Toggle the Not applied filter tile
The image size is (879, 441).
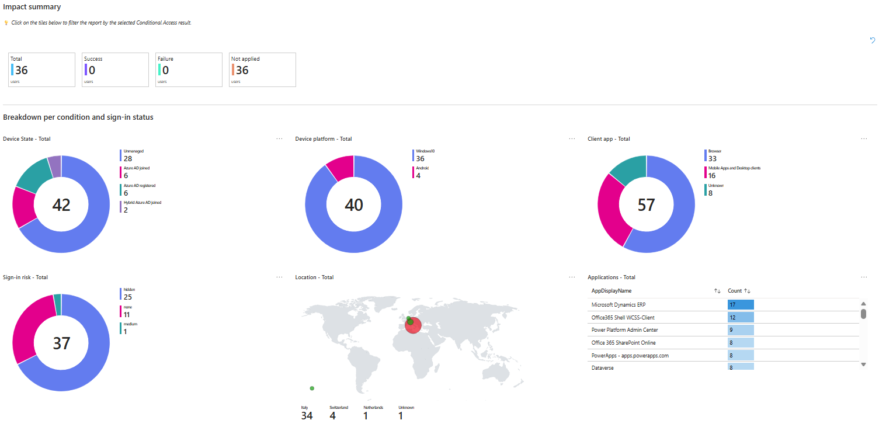262,70
